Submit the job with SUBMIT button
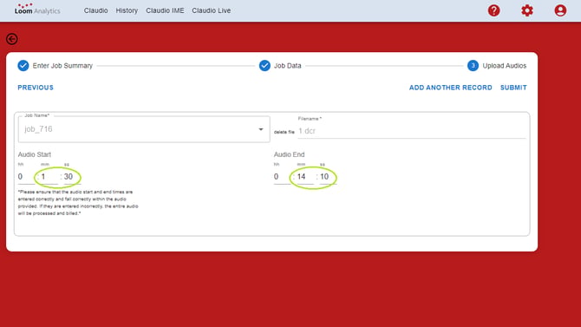This screenshot has height=327, width=581. (513, 88)
